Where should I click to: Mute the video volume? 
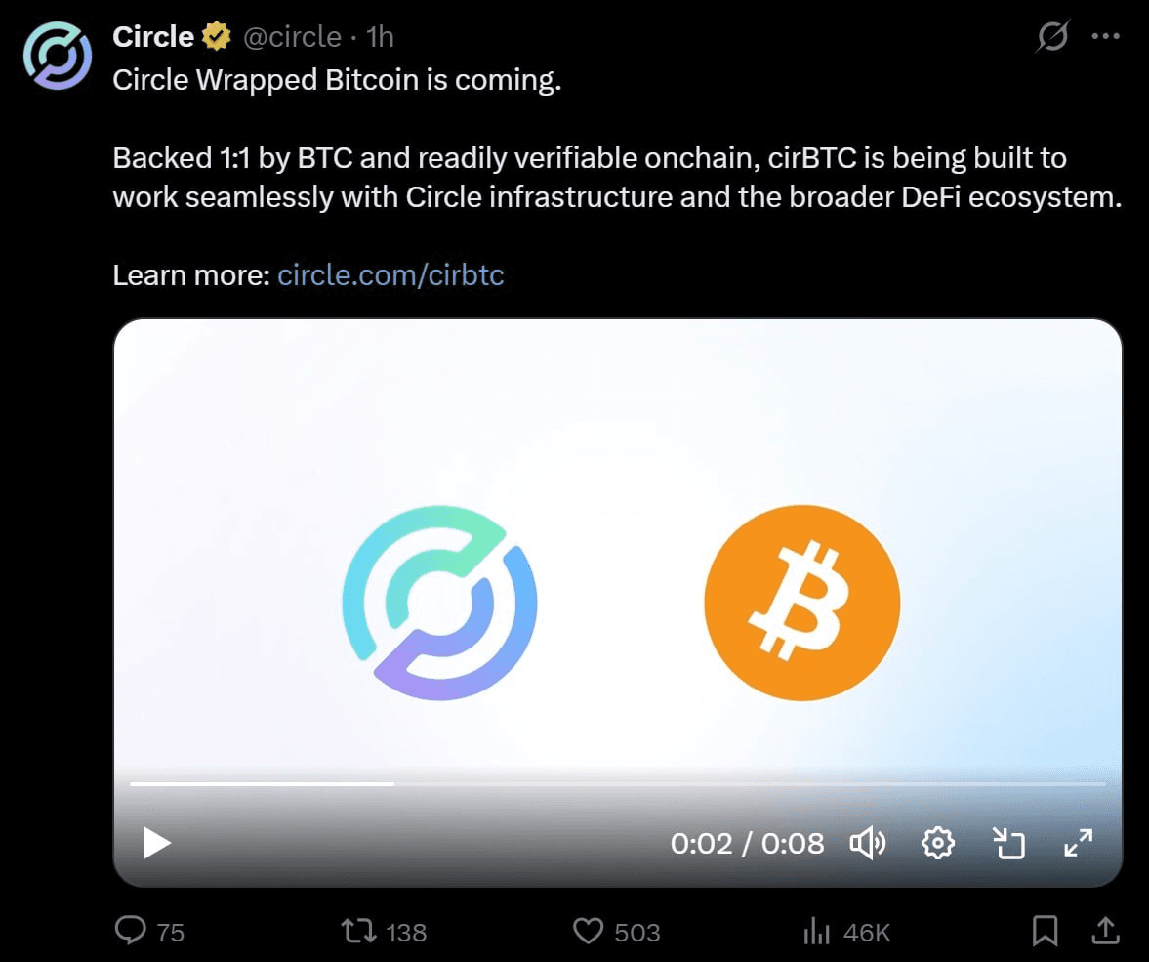[868, 843]
